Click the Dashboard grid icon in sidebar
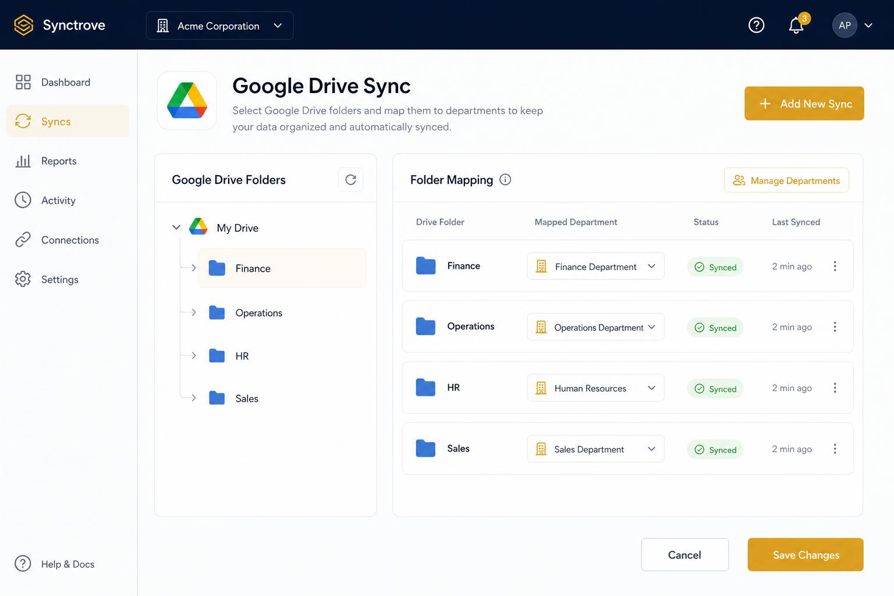Viewport: 894px width, 596px height. click(x=23, y=82)
